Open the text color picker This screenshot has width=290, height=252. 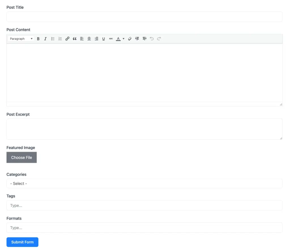(x=118, y=39)
